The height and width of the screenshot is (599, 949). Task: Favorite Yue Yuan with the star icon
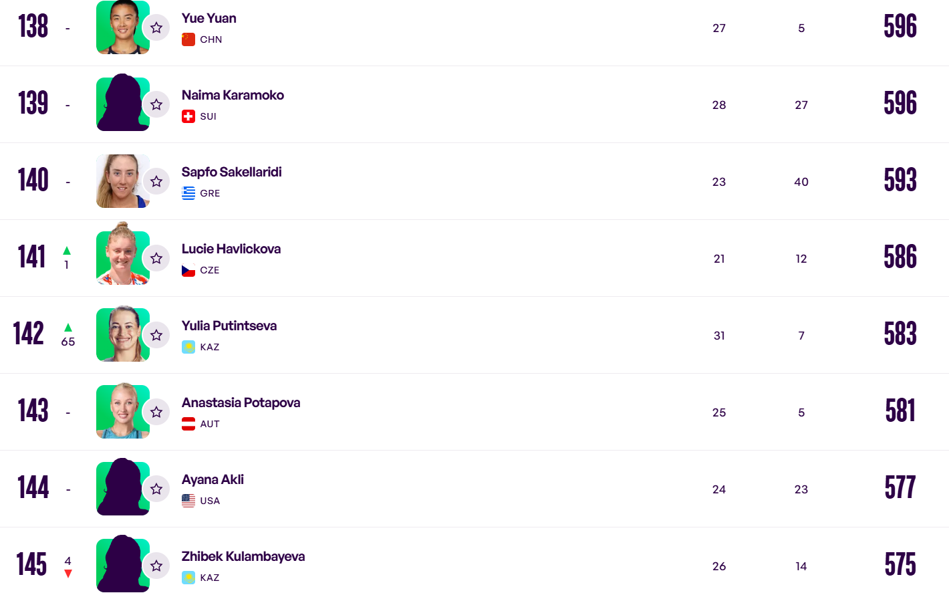[x=156, y=28]
